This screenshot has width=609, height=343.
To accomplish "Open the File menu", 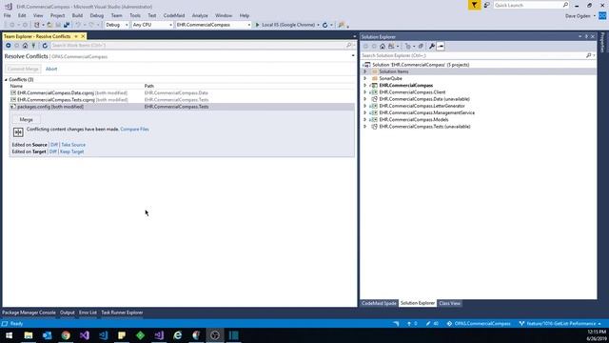I will pos(8,15).
